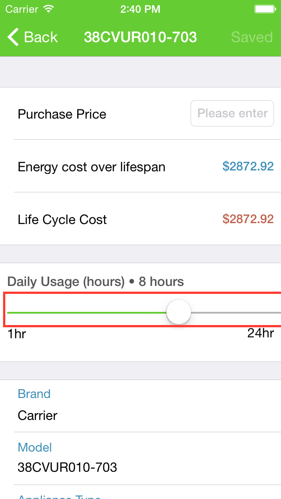This screenshot has height=499, width=281.
Task: Tap the Brand field showing Carrier
Action: (x=37, y=415)
